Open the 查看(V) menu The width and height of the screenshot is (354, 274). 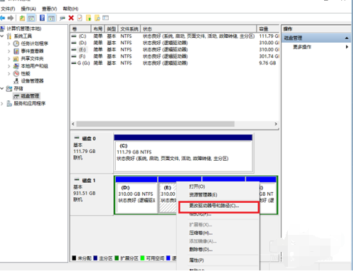[x=49, y=9]
